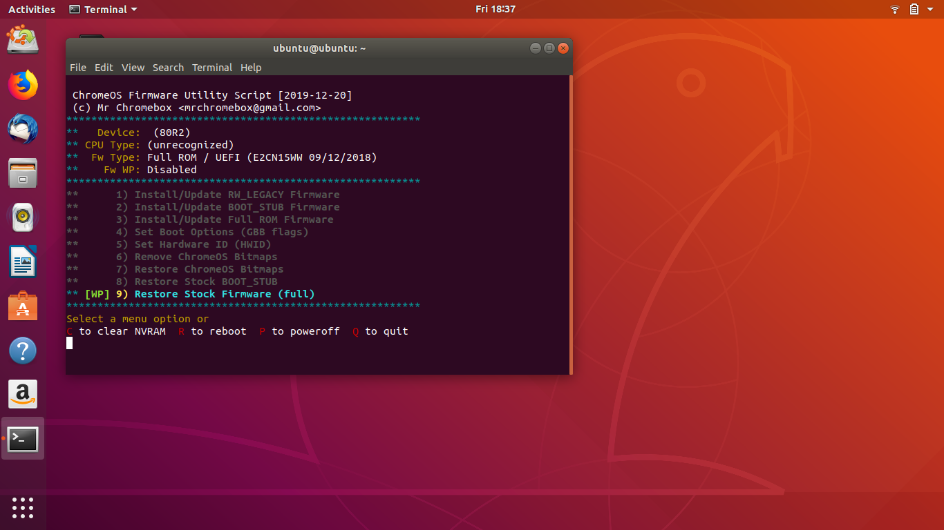Open the Terminal application menu in top bar
Viewport: 944px width, 530px height.
point(102,9)
